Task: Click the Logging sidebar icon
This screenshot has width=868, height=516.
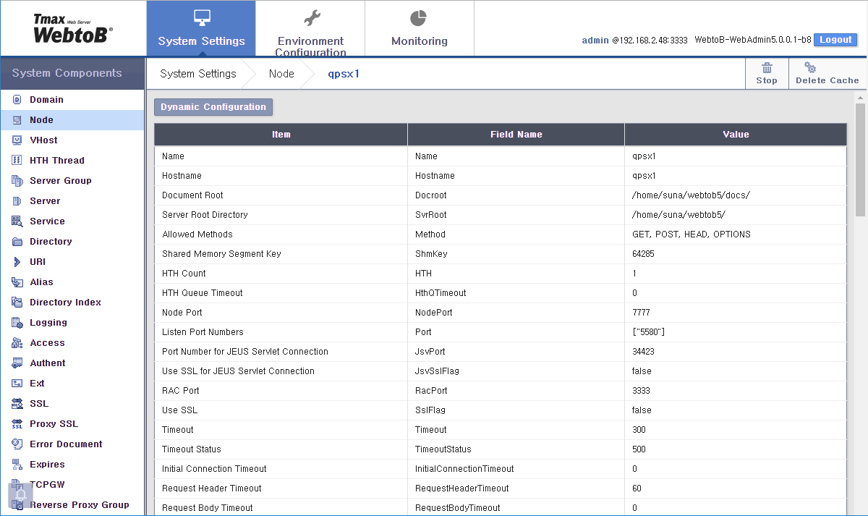Action: click(17, 323)
